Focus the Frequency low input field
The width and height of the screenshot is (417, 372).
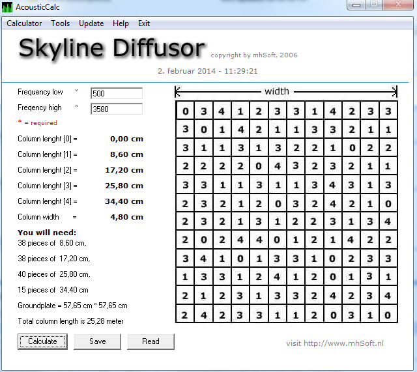pyautogui.click(x=116, y=93)
